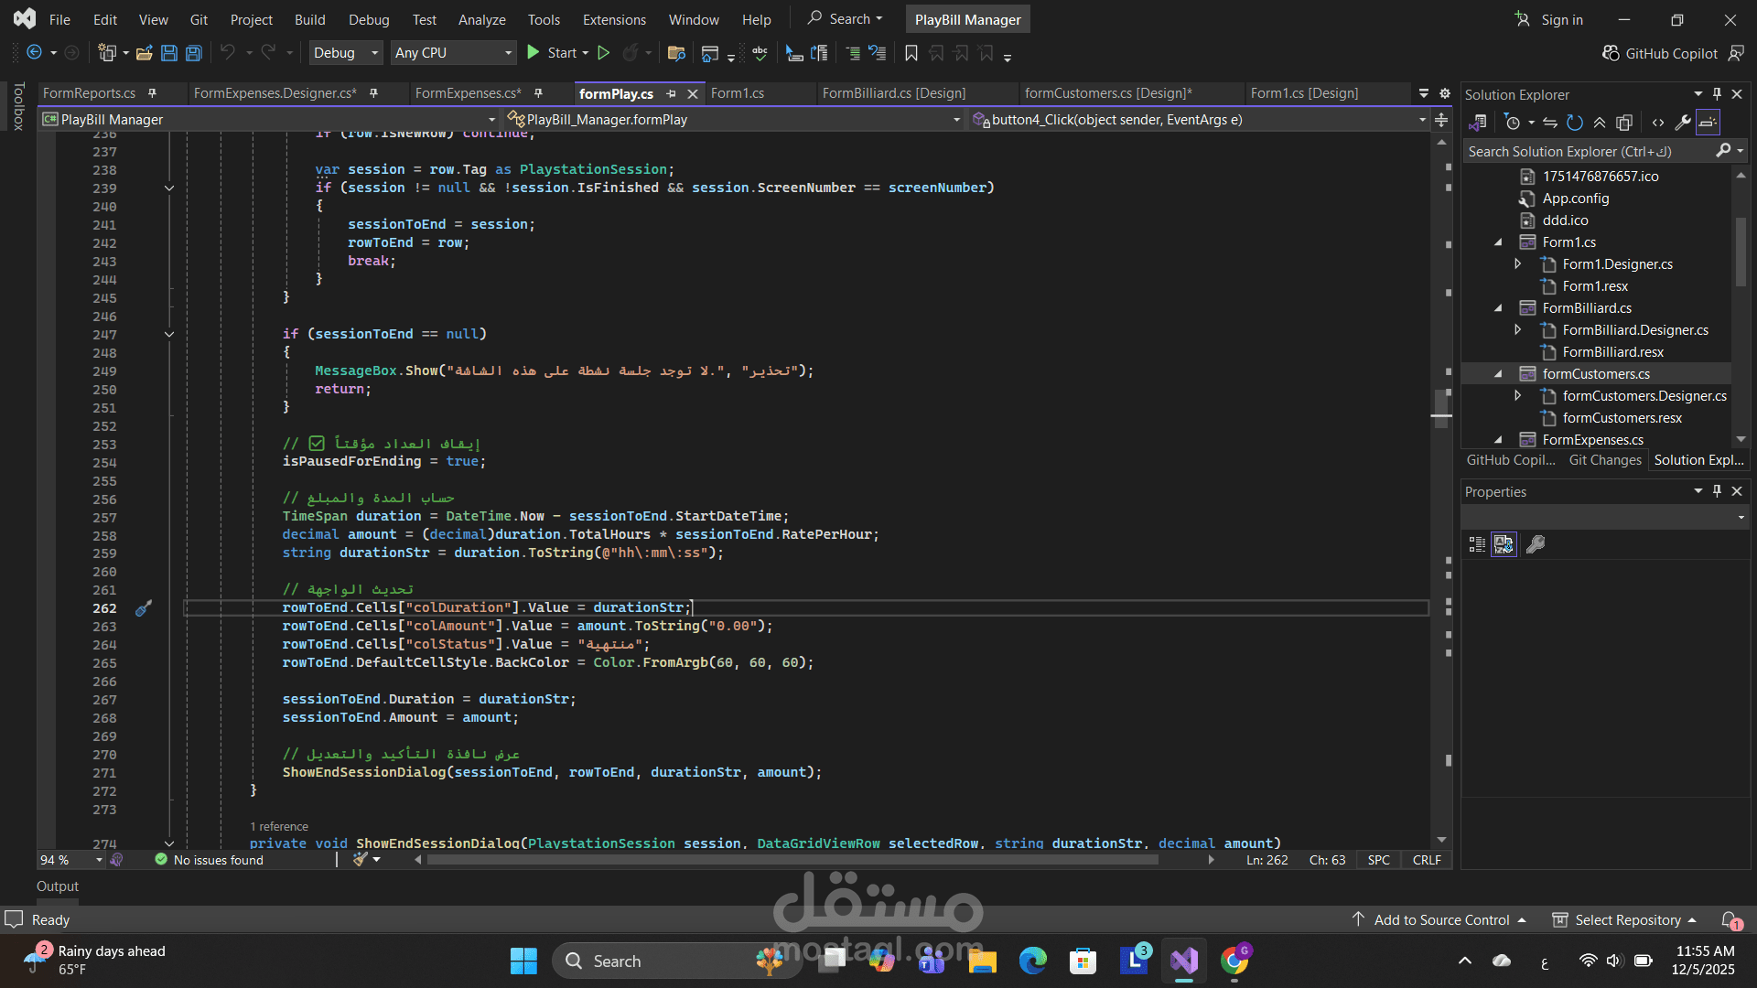Collapse the FormBilliard.cs tree node
This screenshot has width=1757, height=988.
[1498, 308]
